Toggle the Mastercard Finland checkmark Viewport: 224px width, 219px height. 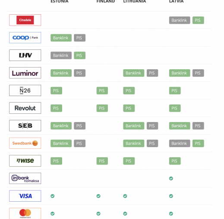click(98, 214)
